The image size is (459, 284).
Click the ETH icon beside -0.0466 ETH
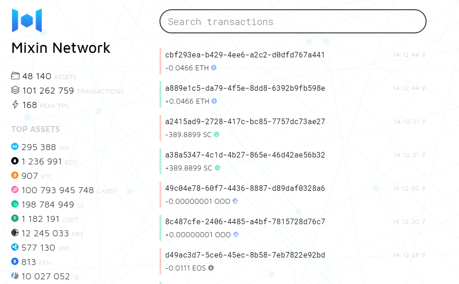coord(214,68)
